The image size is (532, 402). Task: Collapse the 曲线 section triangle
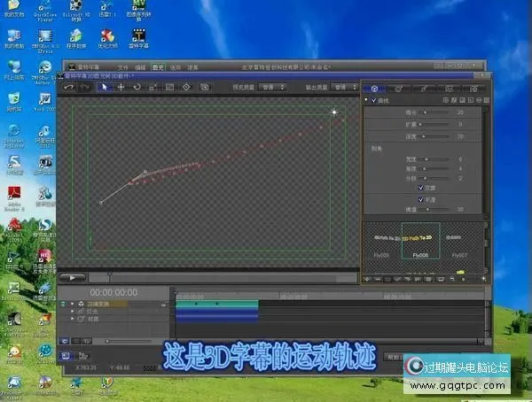[x=366, y=100]
